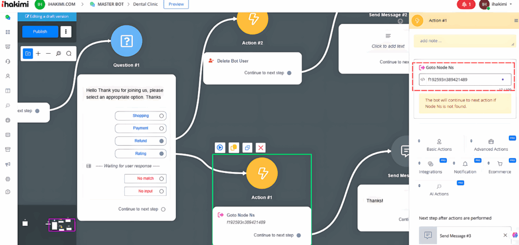Open the Basic Actions category
519x245 pixels.
coord(439,145)
